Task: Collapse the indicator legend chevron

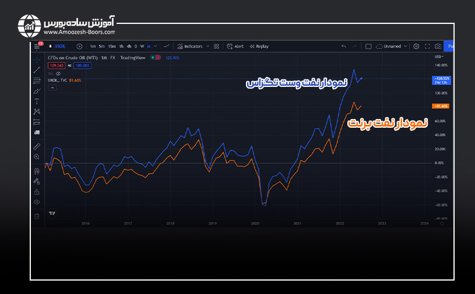Action: [x=52, y=87]
